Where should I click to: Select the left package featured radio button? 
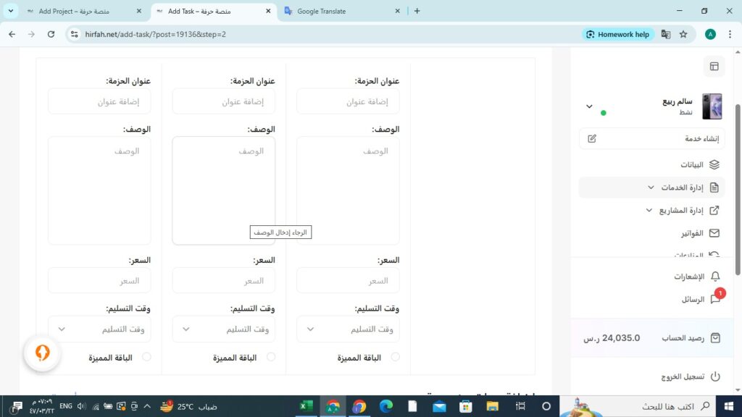(146, 357)
